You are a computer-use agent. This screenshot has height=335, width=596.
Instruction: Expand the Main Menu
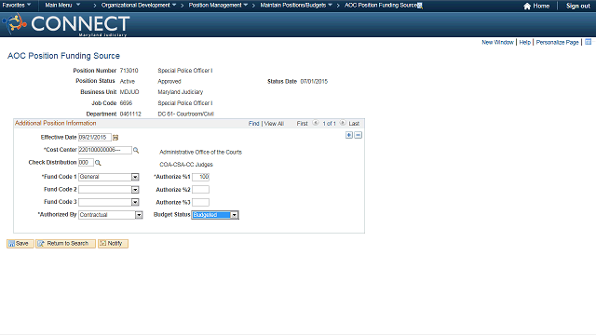(62, 6)
